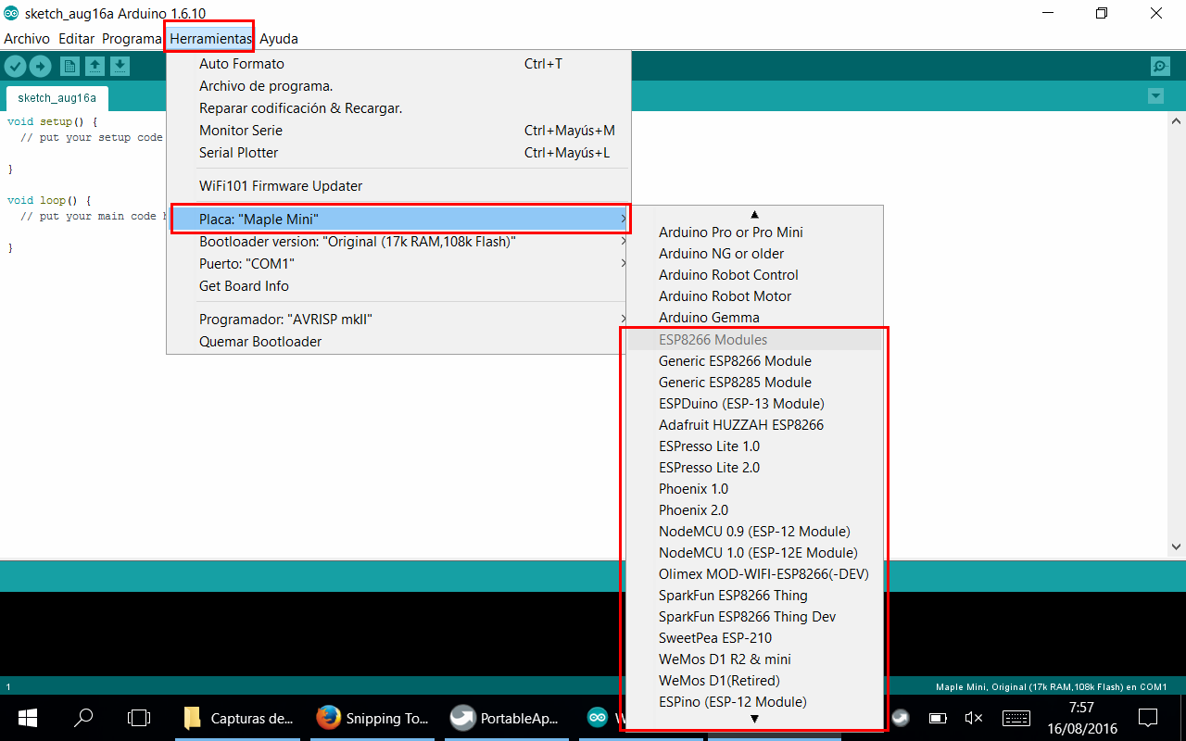Open the Serial Monitor magnifier icon
Screen dimensions: 1186x741
pyautogui.click(x=1159, y=66)
